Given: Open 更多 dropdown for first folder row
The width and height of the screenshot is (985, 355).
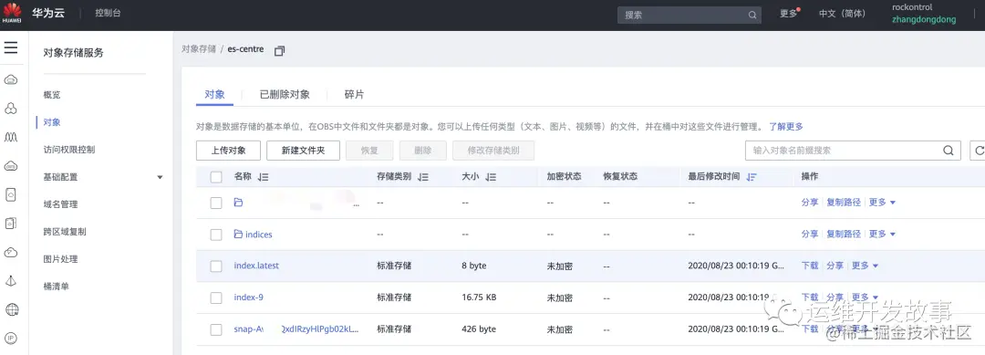Looking at the screenshot, I should click(882, 203).
